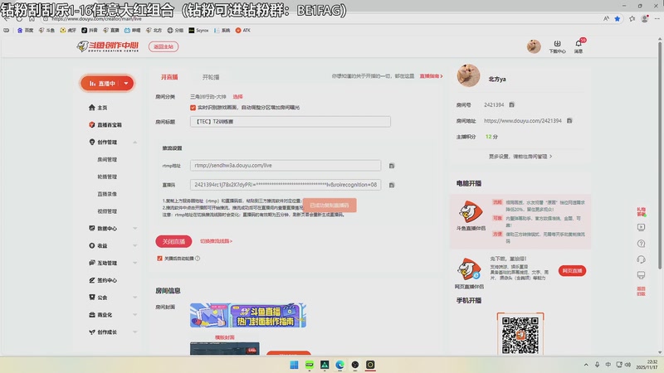Click the 返回主站 button
Screen dimensions: 664x373
[x=164, y=46]
